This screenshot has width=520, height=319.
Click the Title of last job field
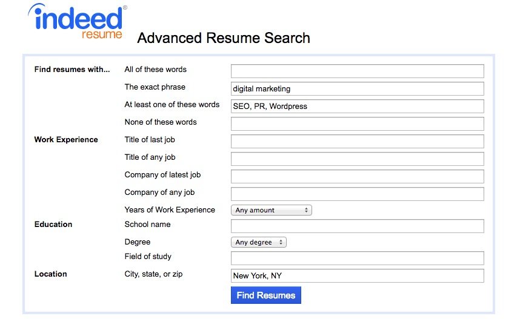[358, 142]
